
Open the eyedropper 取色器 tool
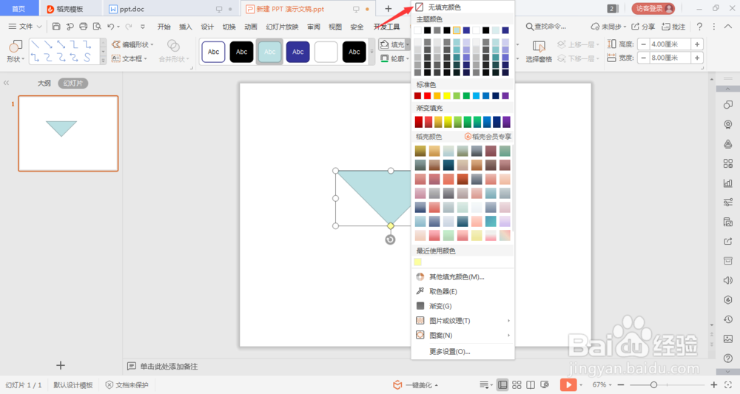click(x=462, y=291)
